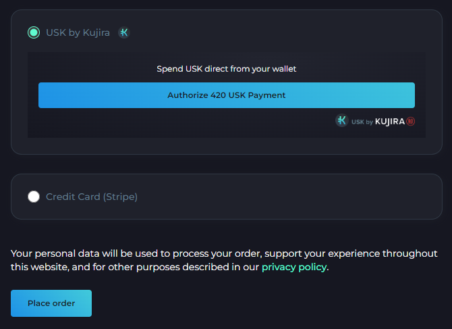This screenshot has width=452, height=329.
Task: Click the 'Spend USK direct from your wallet' text
Action: (227, 69)
